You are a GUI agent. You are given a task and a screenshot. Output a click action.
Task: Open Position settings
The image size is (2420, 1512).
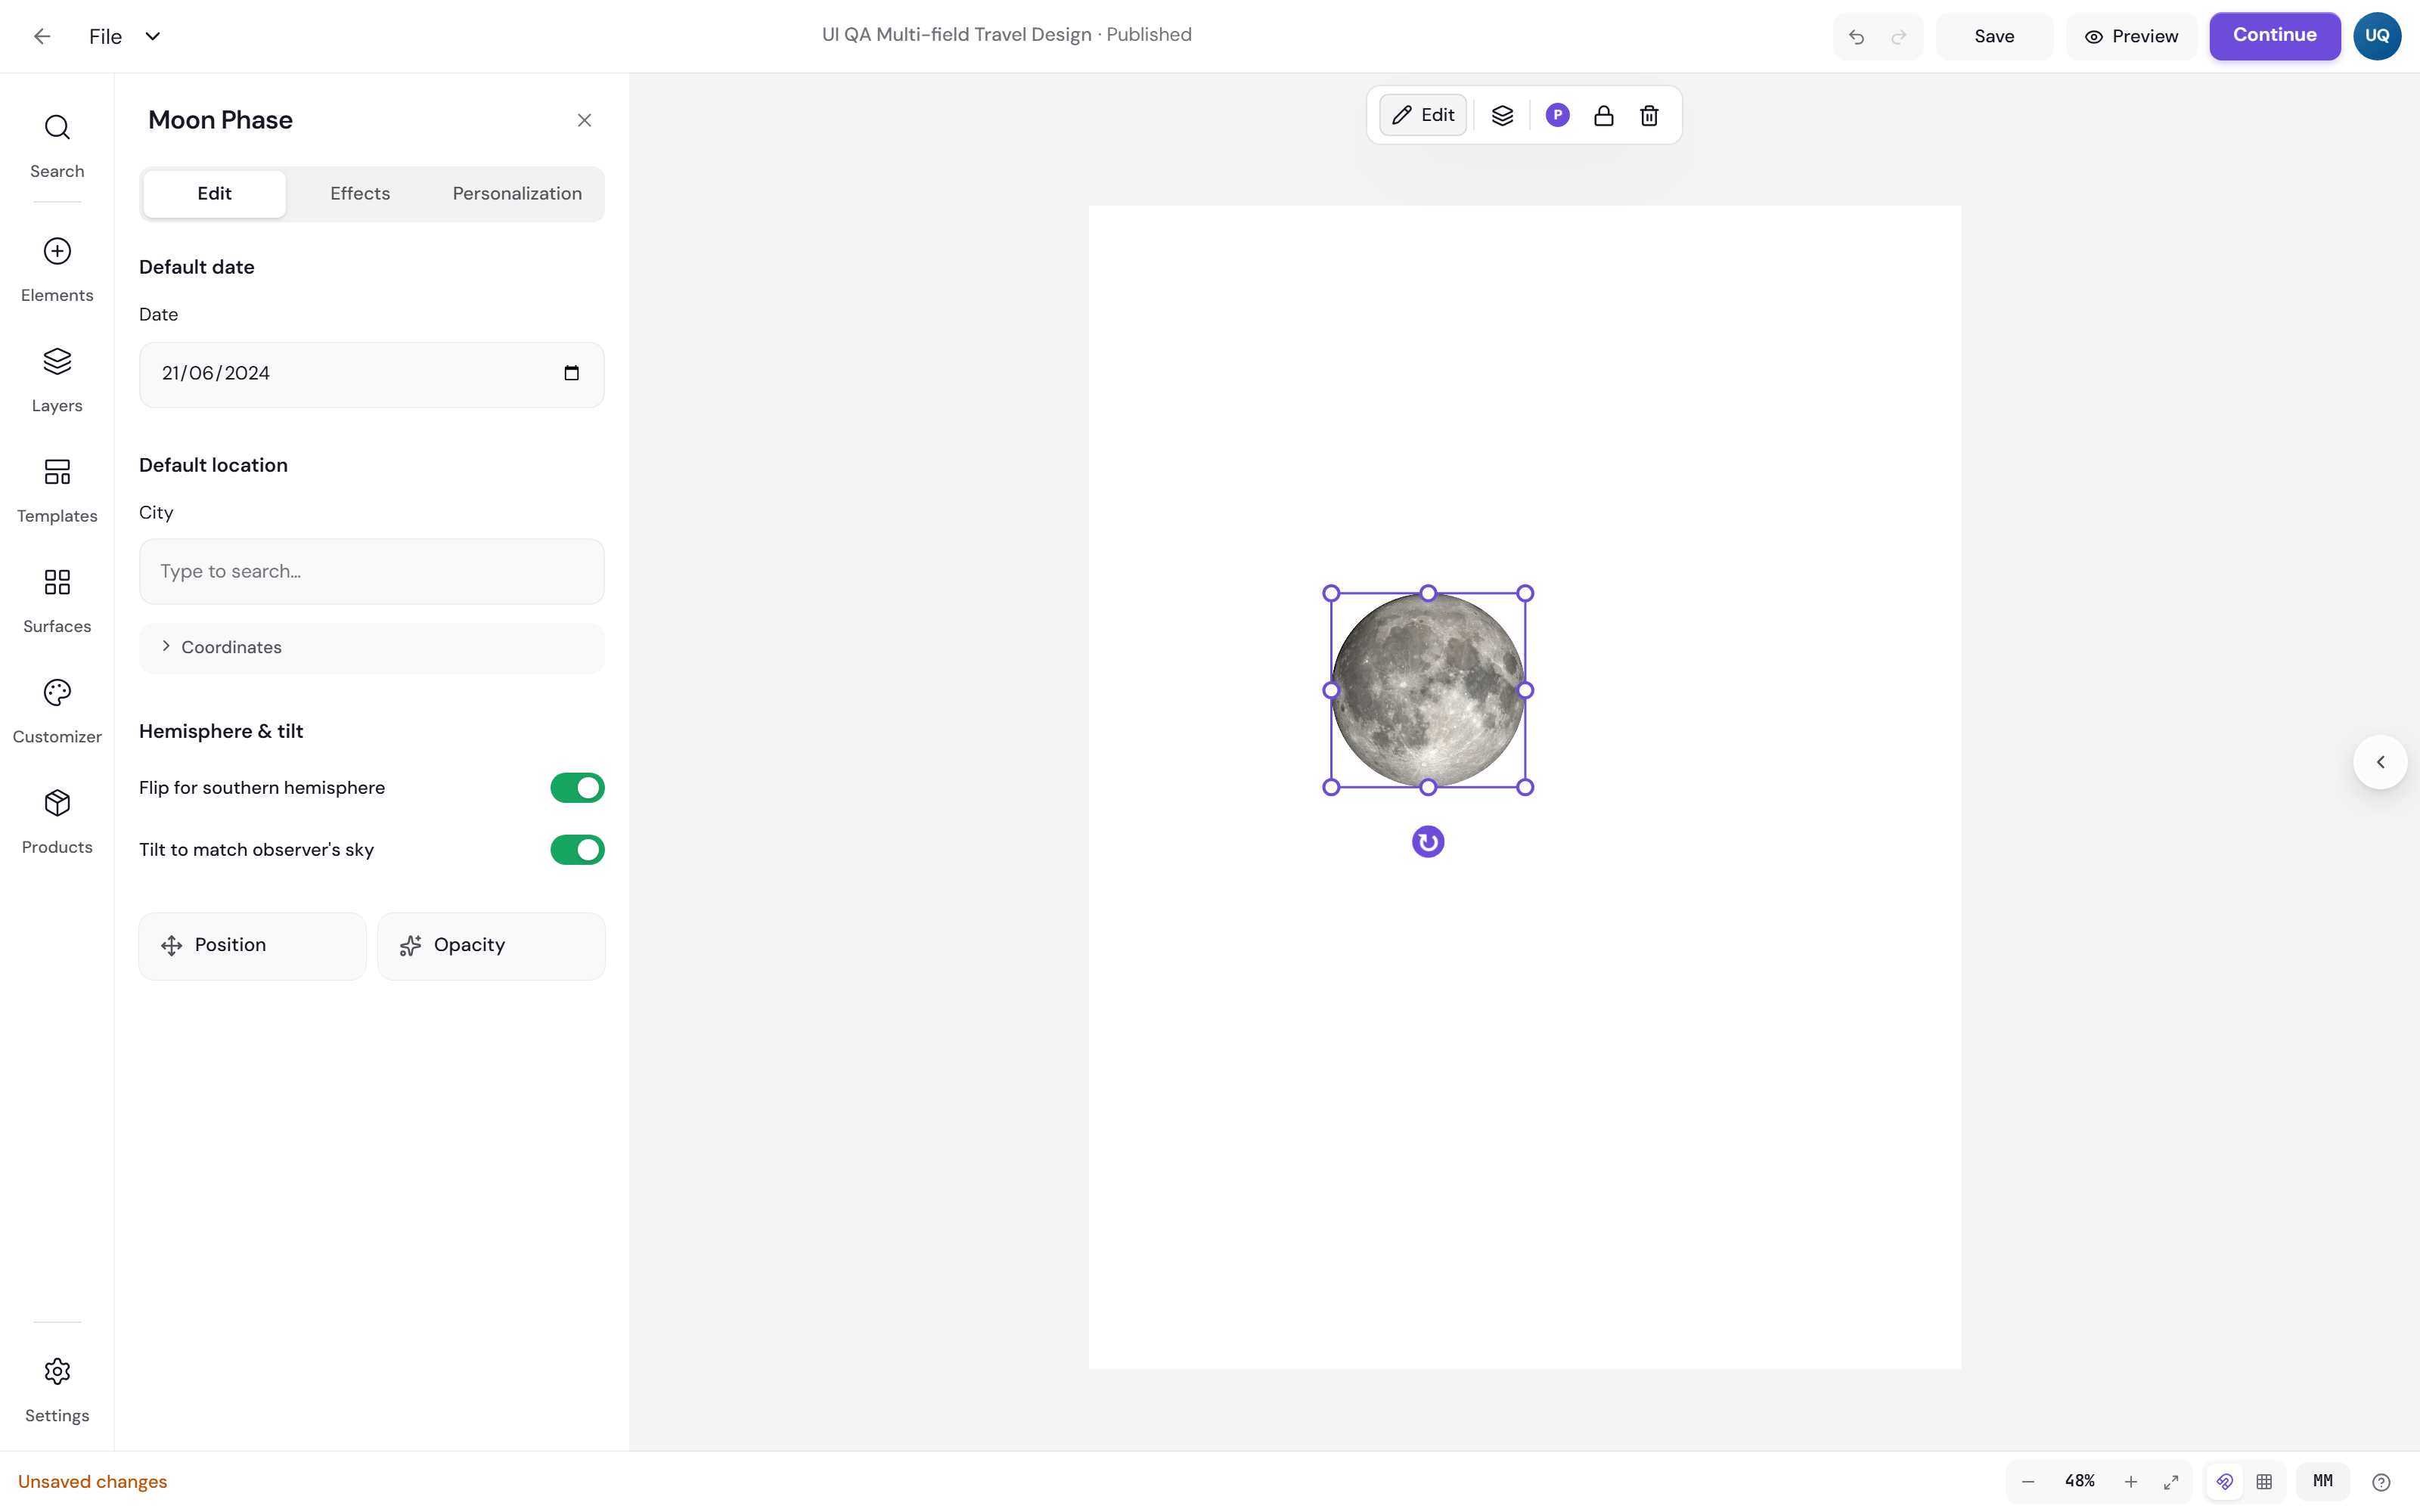(252, 945)
